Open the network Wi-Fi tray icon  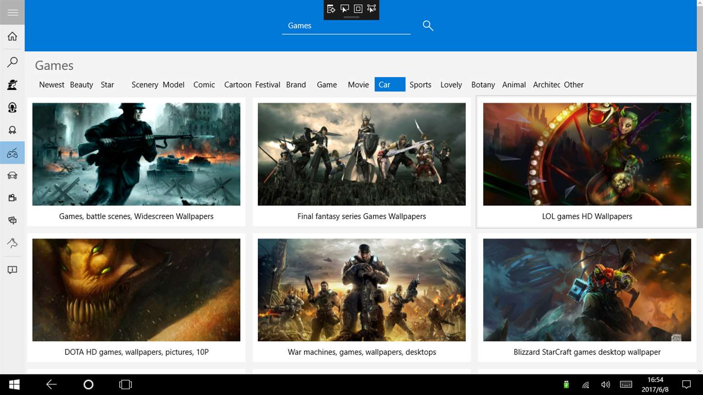[586, 385]
